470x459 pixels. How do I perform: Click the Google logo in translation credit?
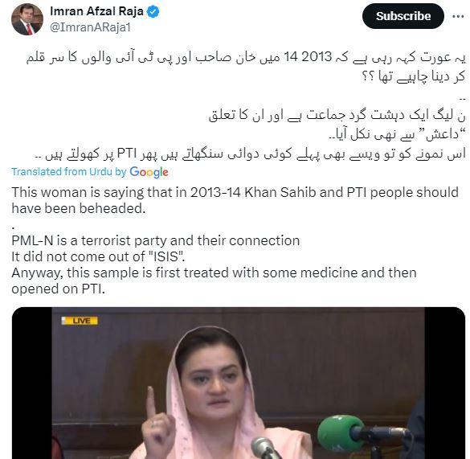149,172
